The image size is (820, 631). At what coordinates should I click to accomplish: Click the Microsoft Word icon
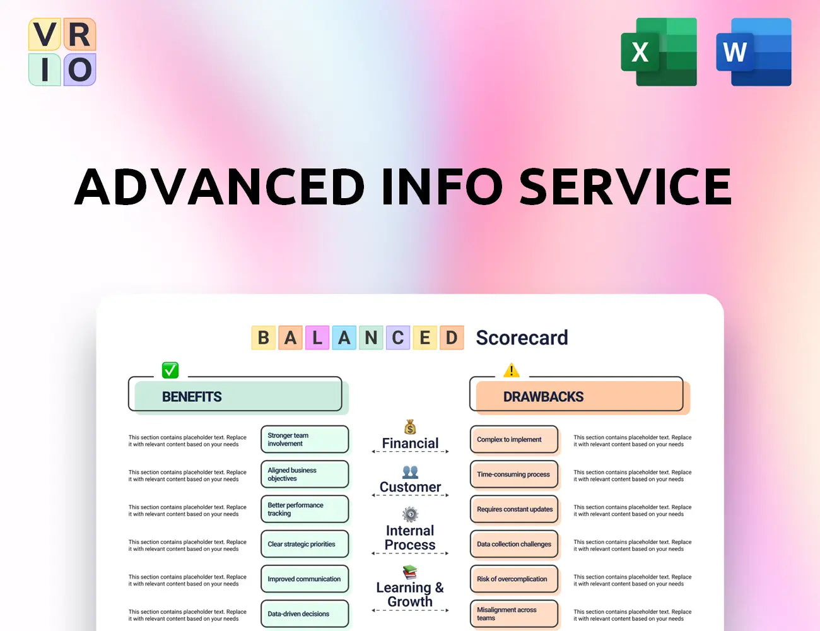pyautogui.click(x=754, y=52)
